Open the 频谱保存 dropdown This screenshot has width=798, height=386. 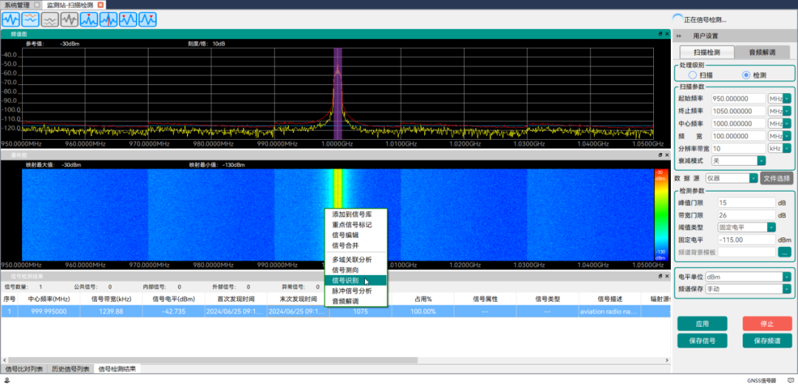click(x=787, y=289)
